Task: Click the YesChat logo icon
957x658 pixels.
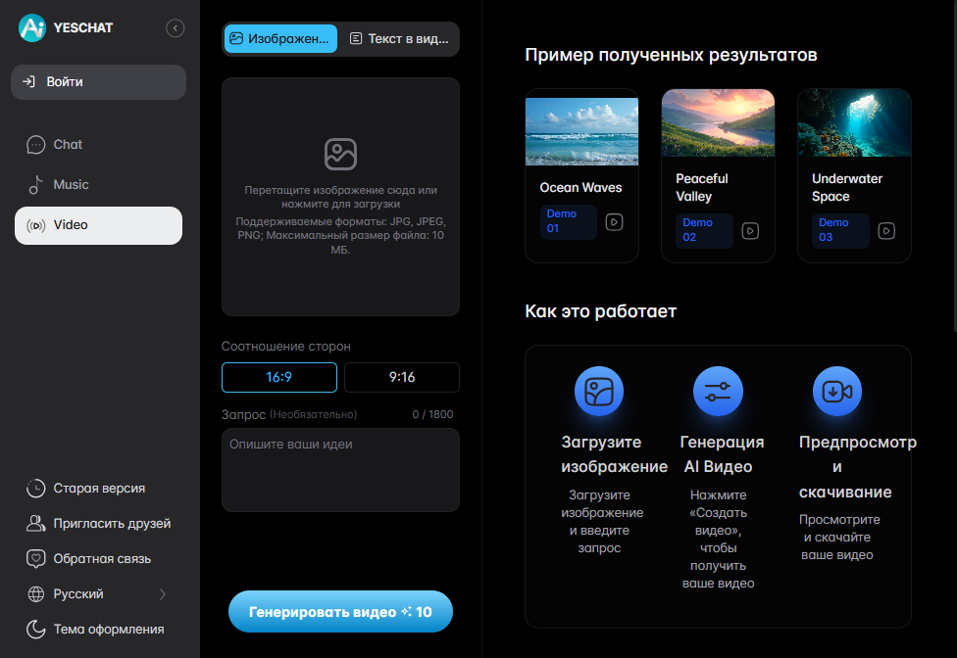Action: click(x=32, y=27)
